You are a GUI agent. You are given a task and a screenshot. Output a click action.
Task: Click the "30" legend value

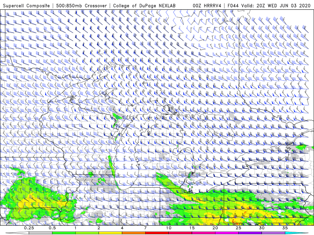tap(262, 228)
